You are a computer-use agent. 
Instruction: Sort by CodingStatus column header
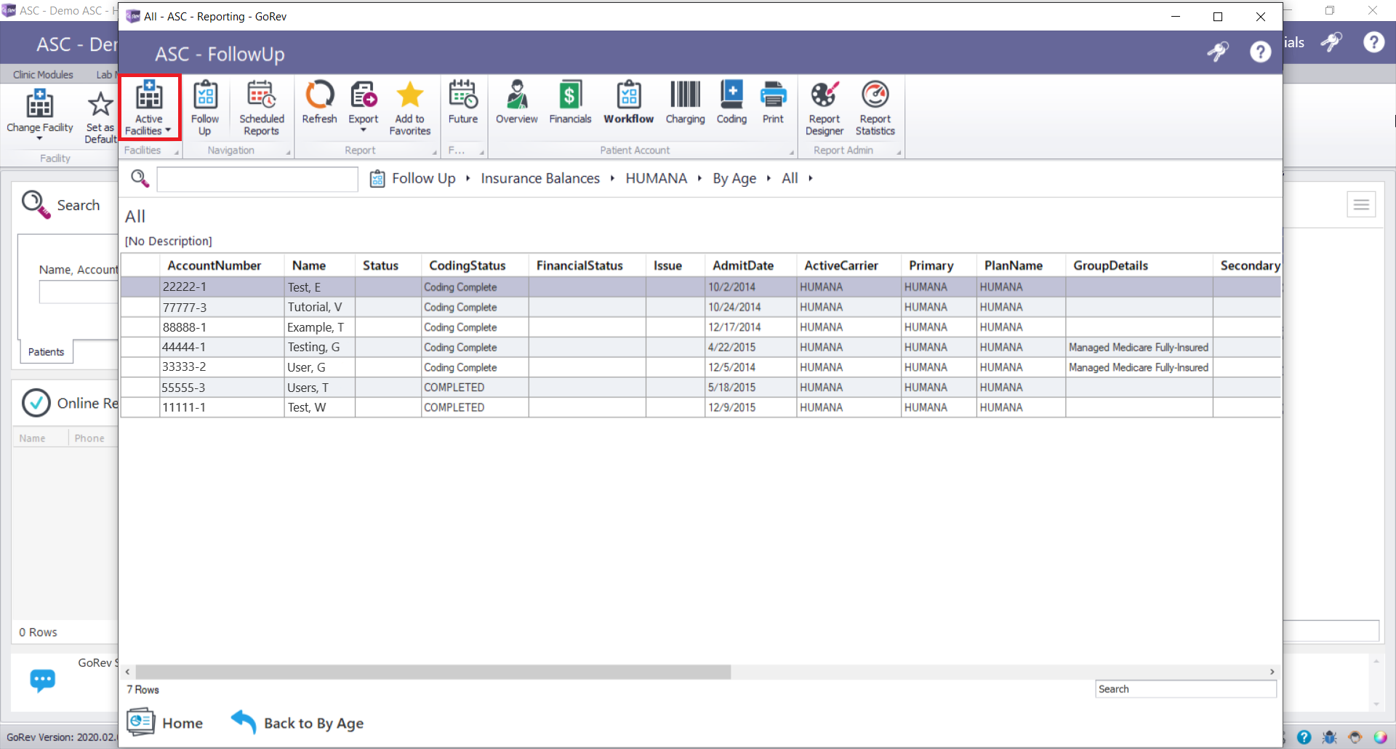(475, 265)
